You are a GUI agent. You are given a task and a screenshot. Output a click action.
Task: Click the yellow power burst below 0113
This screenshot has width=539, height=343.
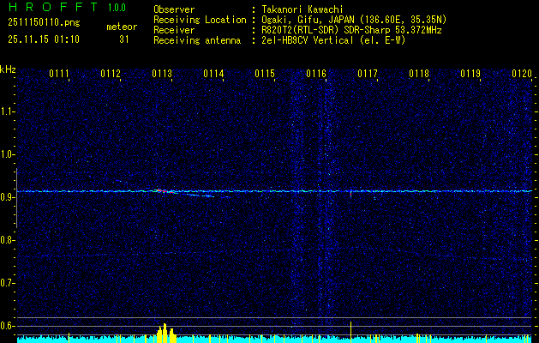166,333
